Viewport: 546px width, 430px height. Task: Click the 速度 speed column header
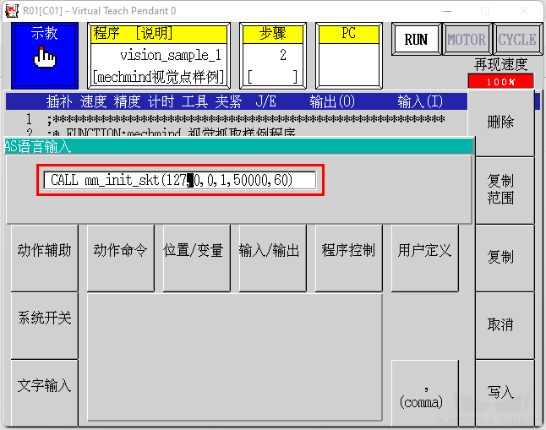coord(93,101)
